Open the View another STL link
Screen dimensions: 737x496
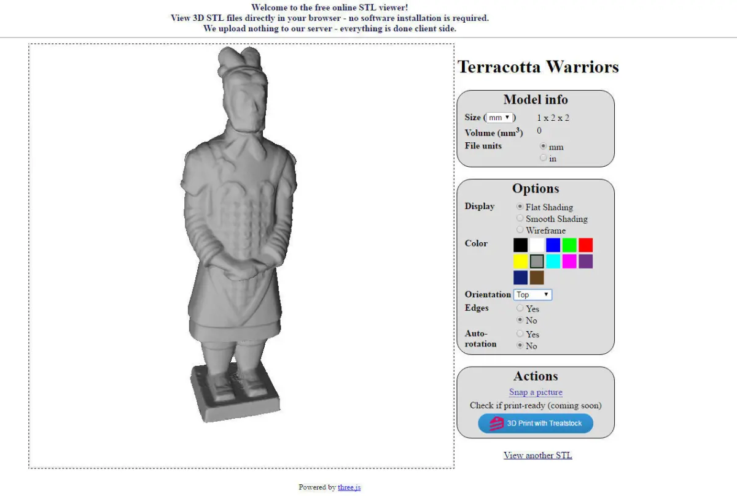[537, 455]
